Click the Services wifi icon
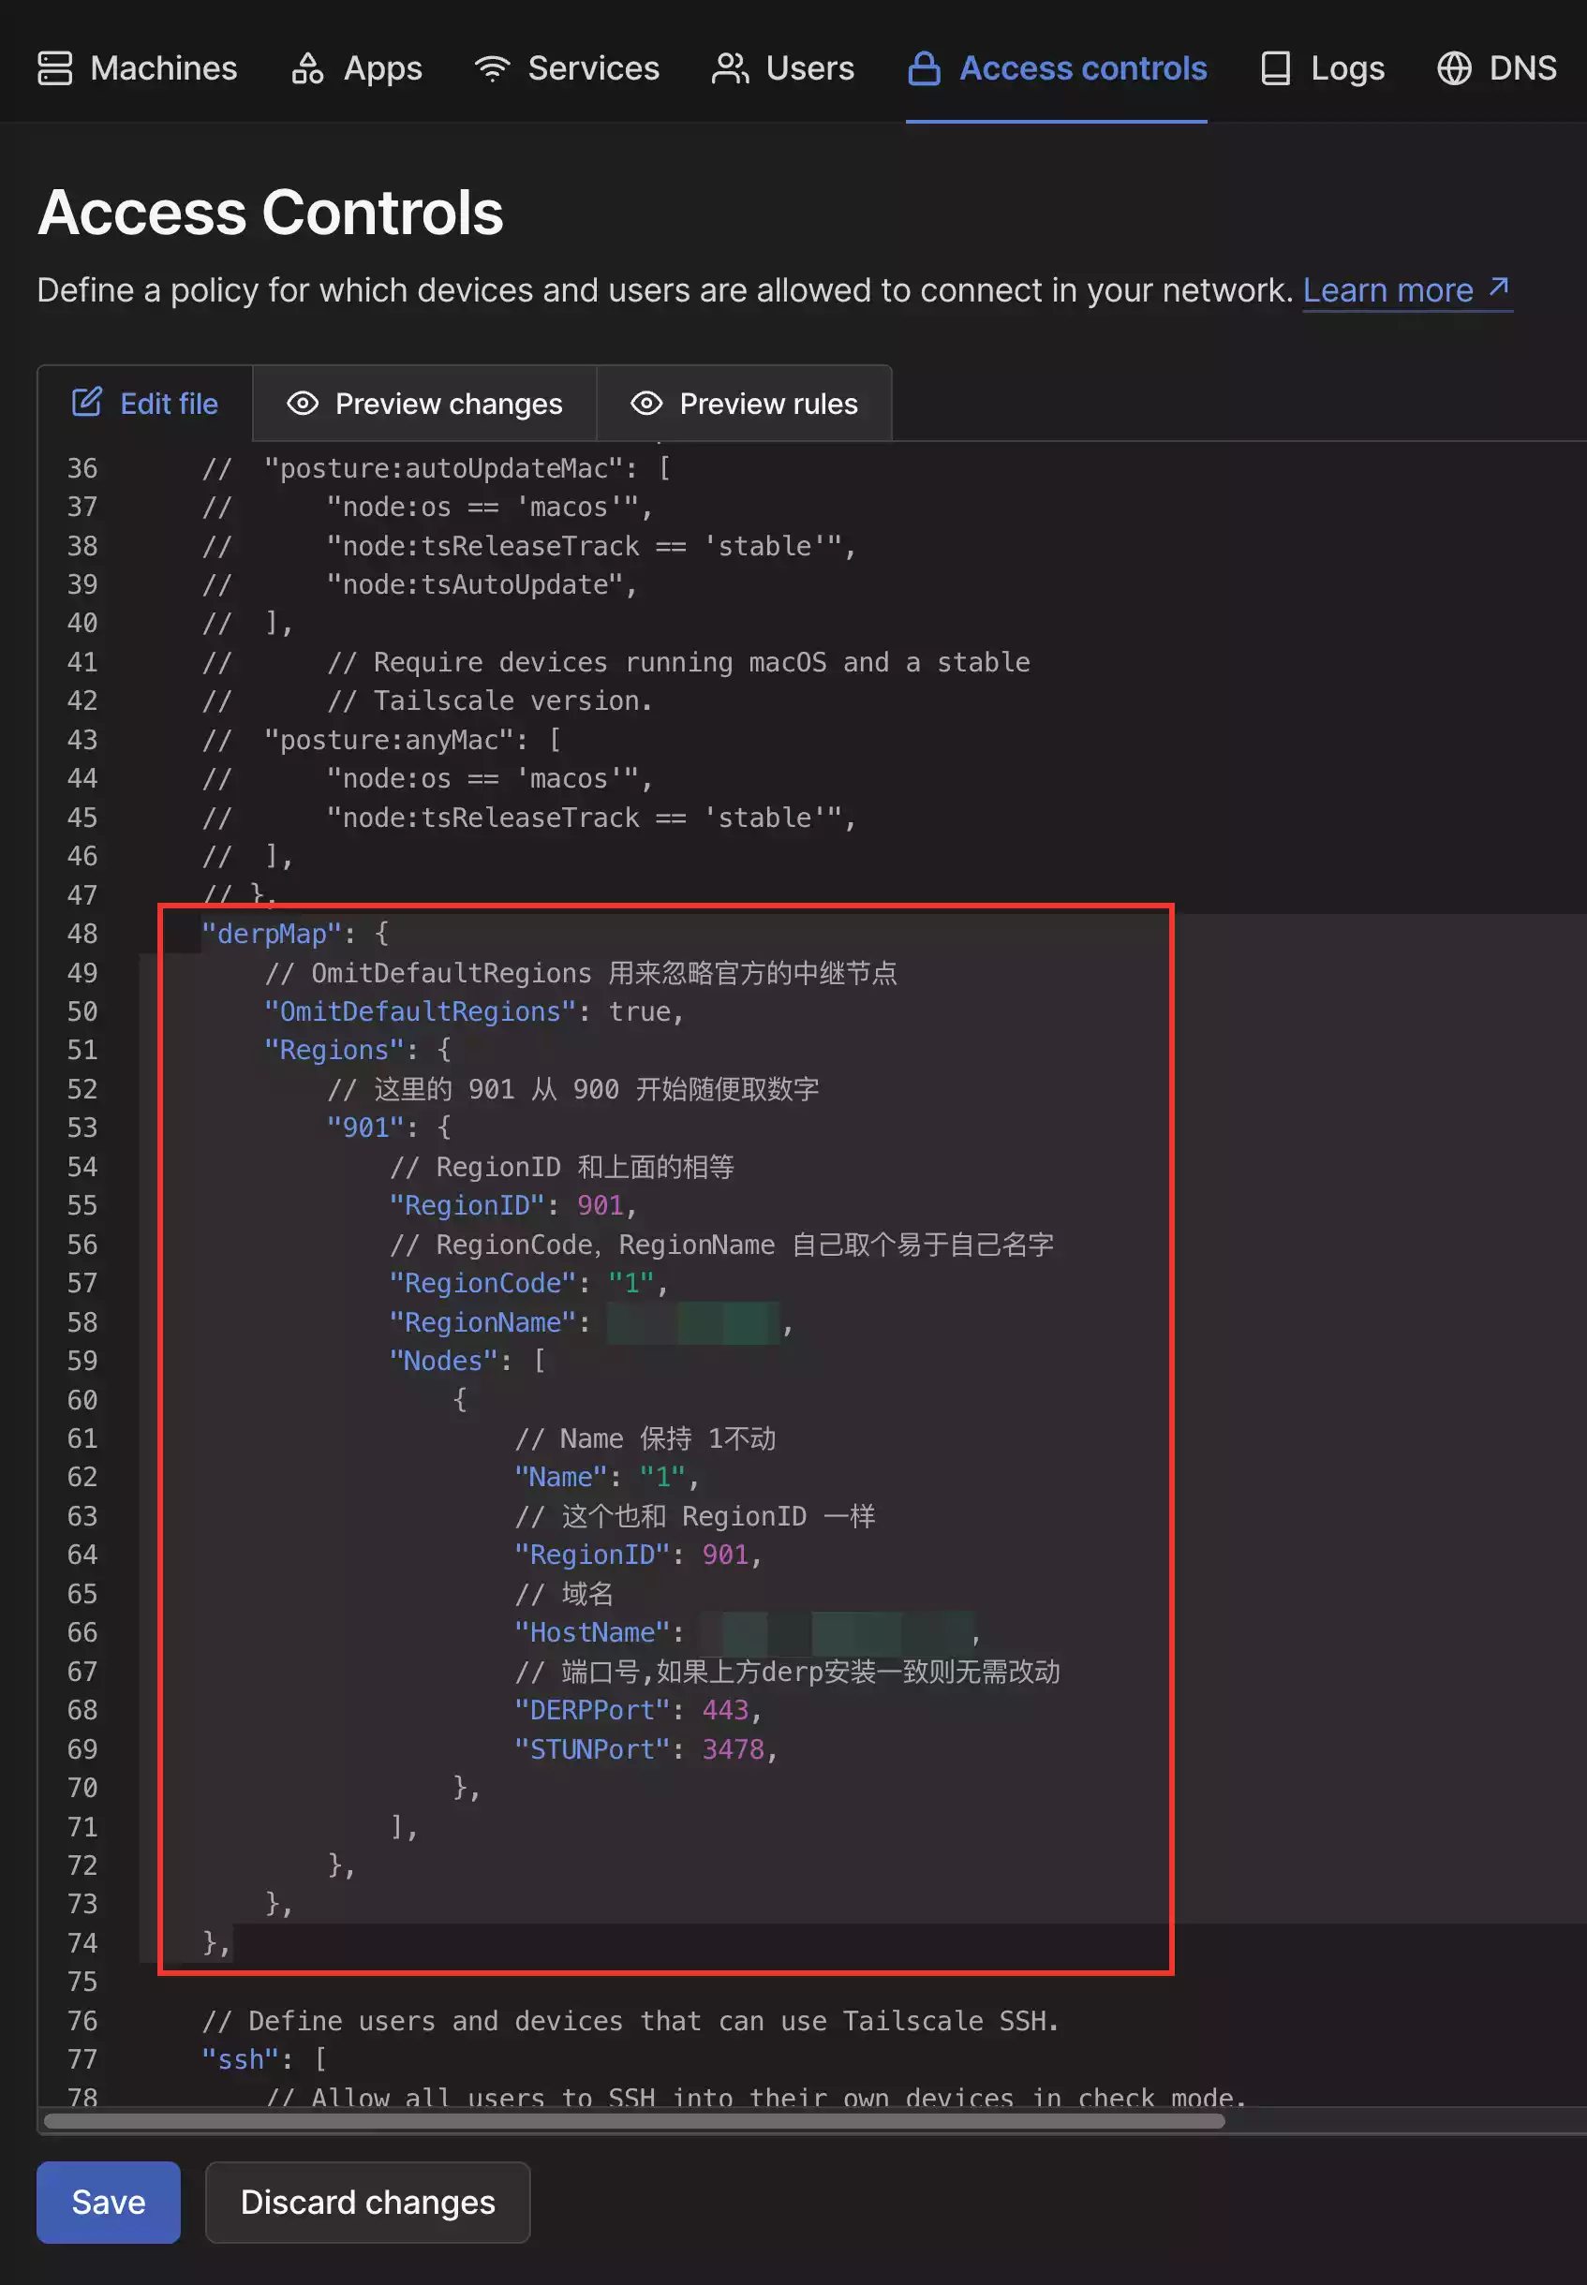The height and width of the screenshot is (2285, 1587). (491, 68)
